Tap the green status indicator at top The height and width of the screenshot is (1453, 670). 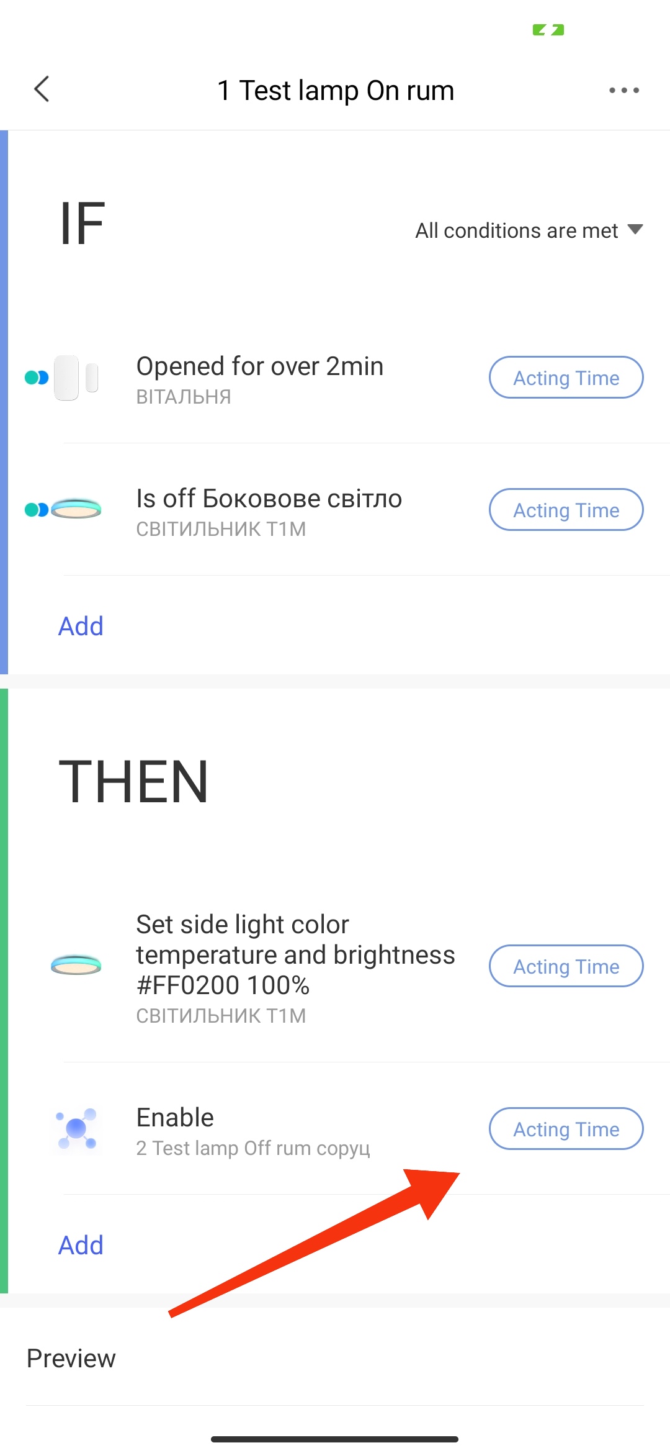(x=548, y=30)
